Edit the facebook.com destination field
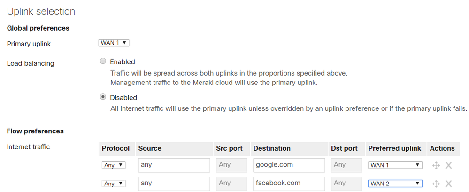 tap(289, 184)
